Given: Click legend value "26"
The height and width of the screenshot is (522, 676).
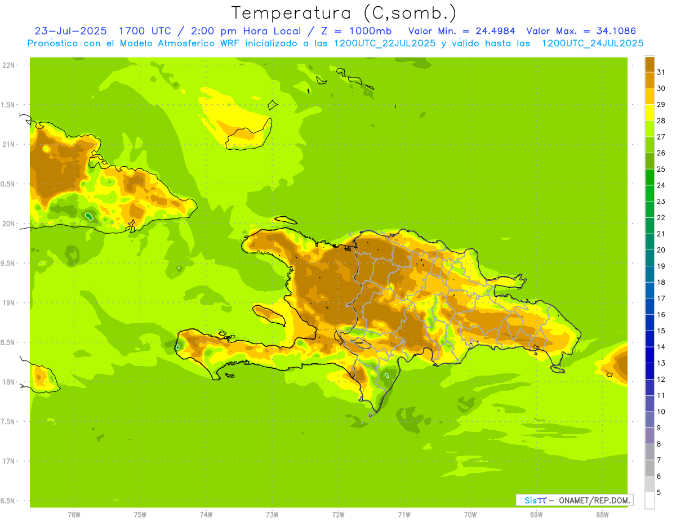Looking at the screenshot, I should [x=661, y=153].
